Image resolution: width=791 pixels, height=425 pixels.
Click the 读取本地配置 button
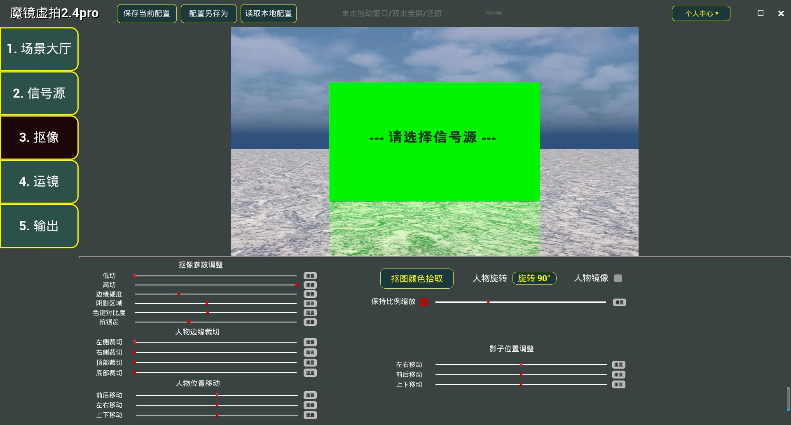pos(268,13)
